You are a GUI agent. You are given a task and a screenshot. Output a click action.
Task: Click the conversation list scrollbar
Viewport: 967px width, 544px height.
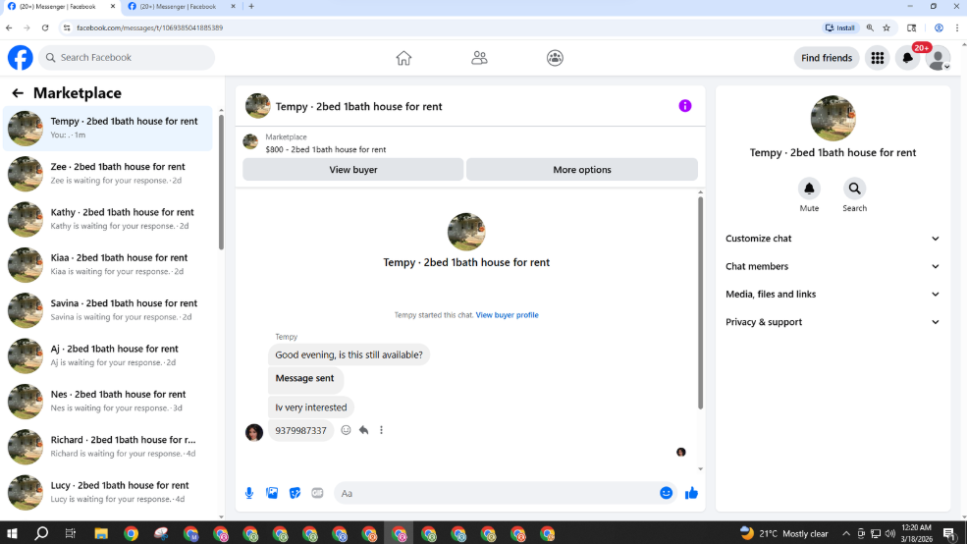[222, 182]
